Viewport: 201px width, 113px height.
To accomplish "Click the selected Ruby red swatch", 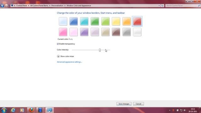I will [137, 21].
